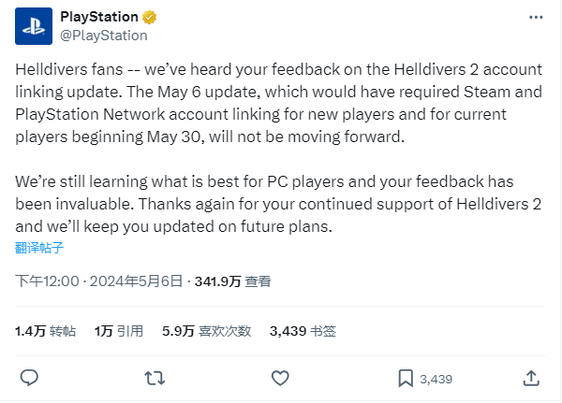Open the 下午12:00 · 2024年5月6日 timestamp

pos(99,281)
